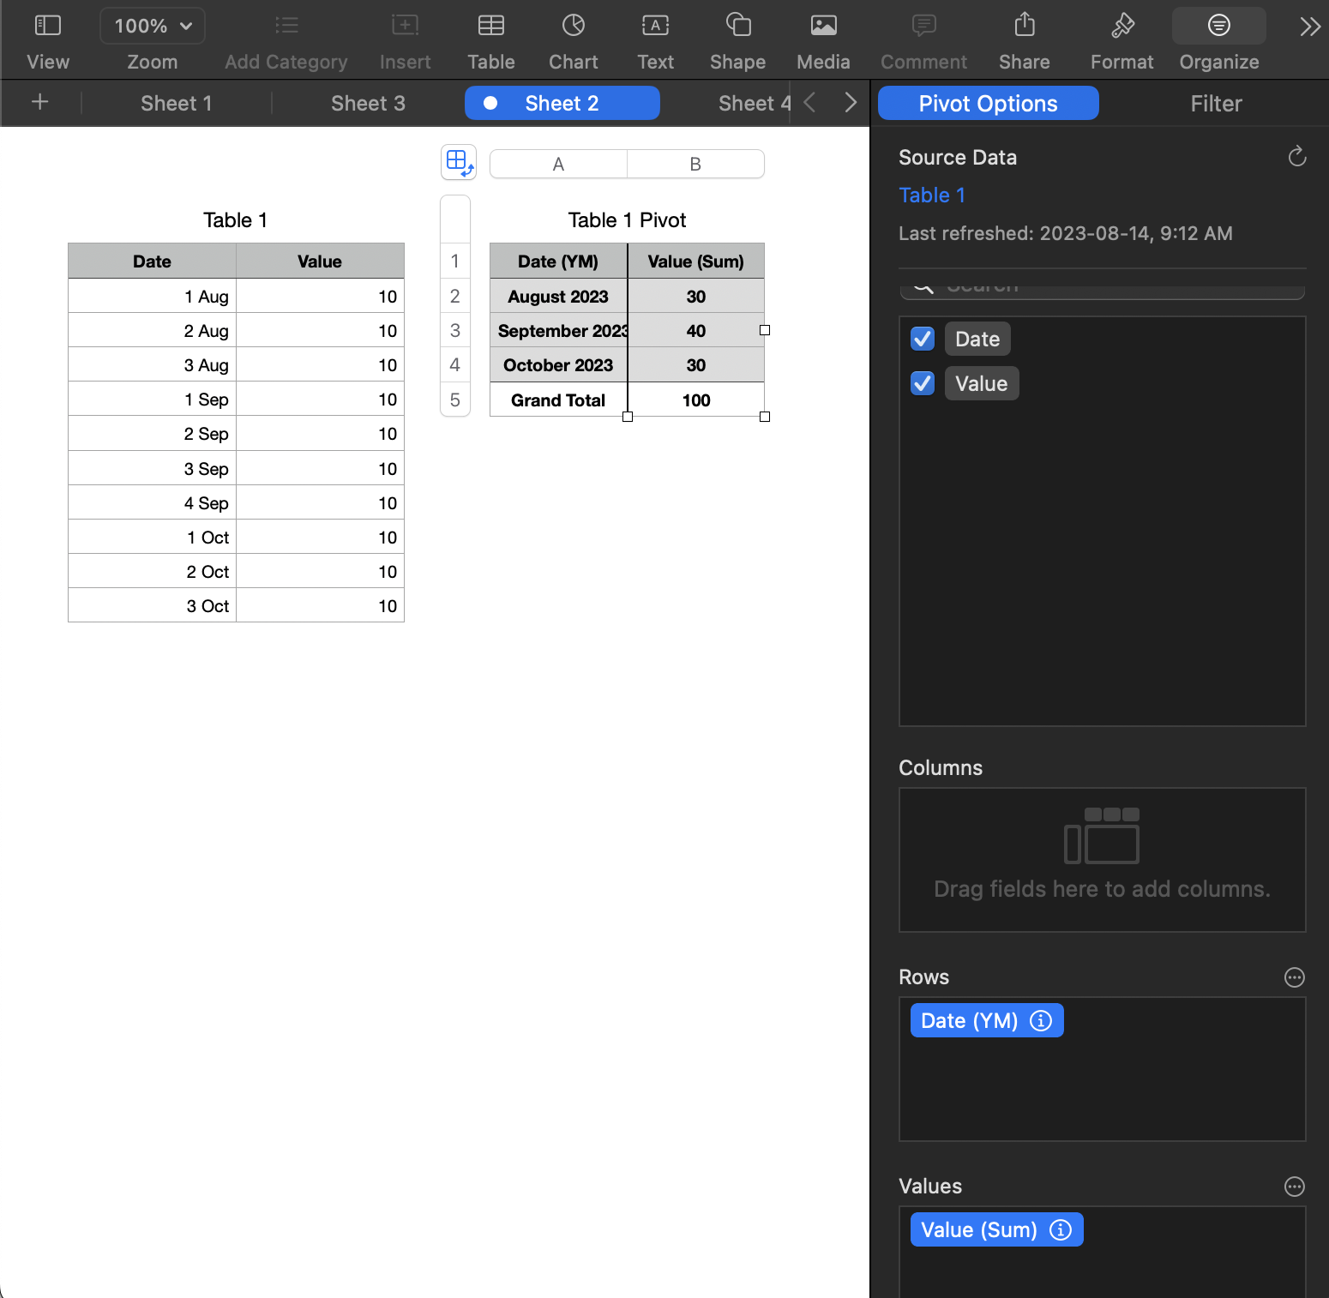The image size is (1329, 1298).
Task: Add a new sheet with plus
Action: click(x=39, y=103)
